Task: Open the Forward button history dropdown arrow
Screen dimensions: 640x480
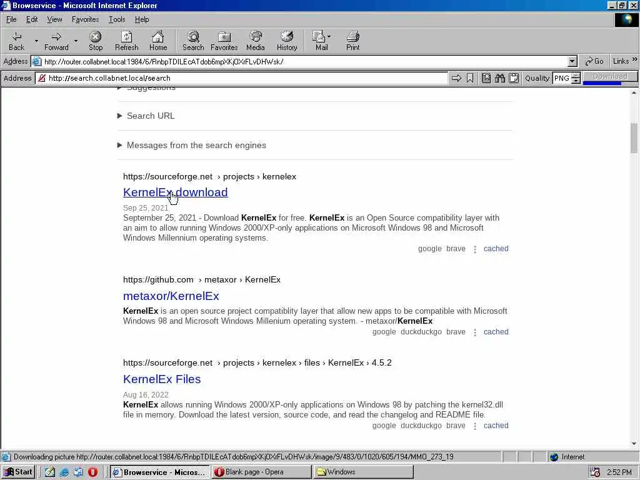Action: pos(76,41)
